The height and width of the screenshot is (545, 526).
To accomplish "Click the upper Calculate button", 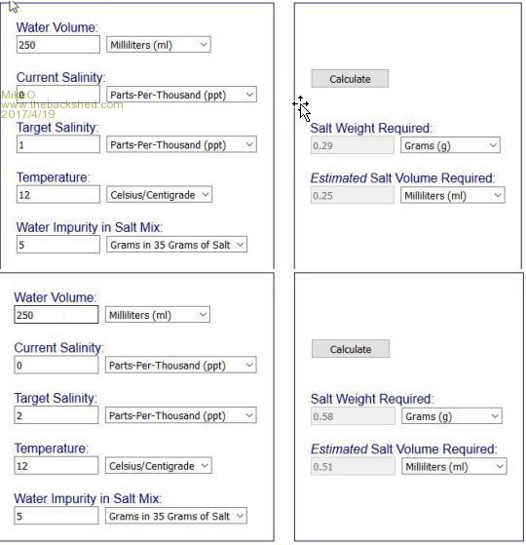I will [x=350, y=79].
